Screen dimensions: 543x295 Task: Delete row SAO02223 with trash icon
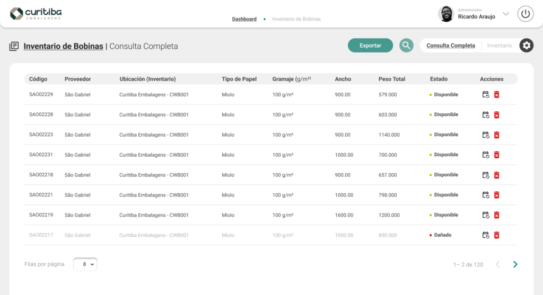point(497,135)
